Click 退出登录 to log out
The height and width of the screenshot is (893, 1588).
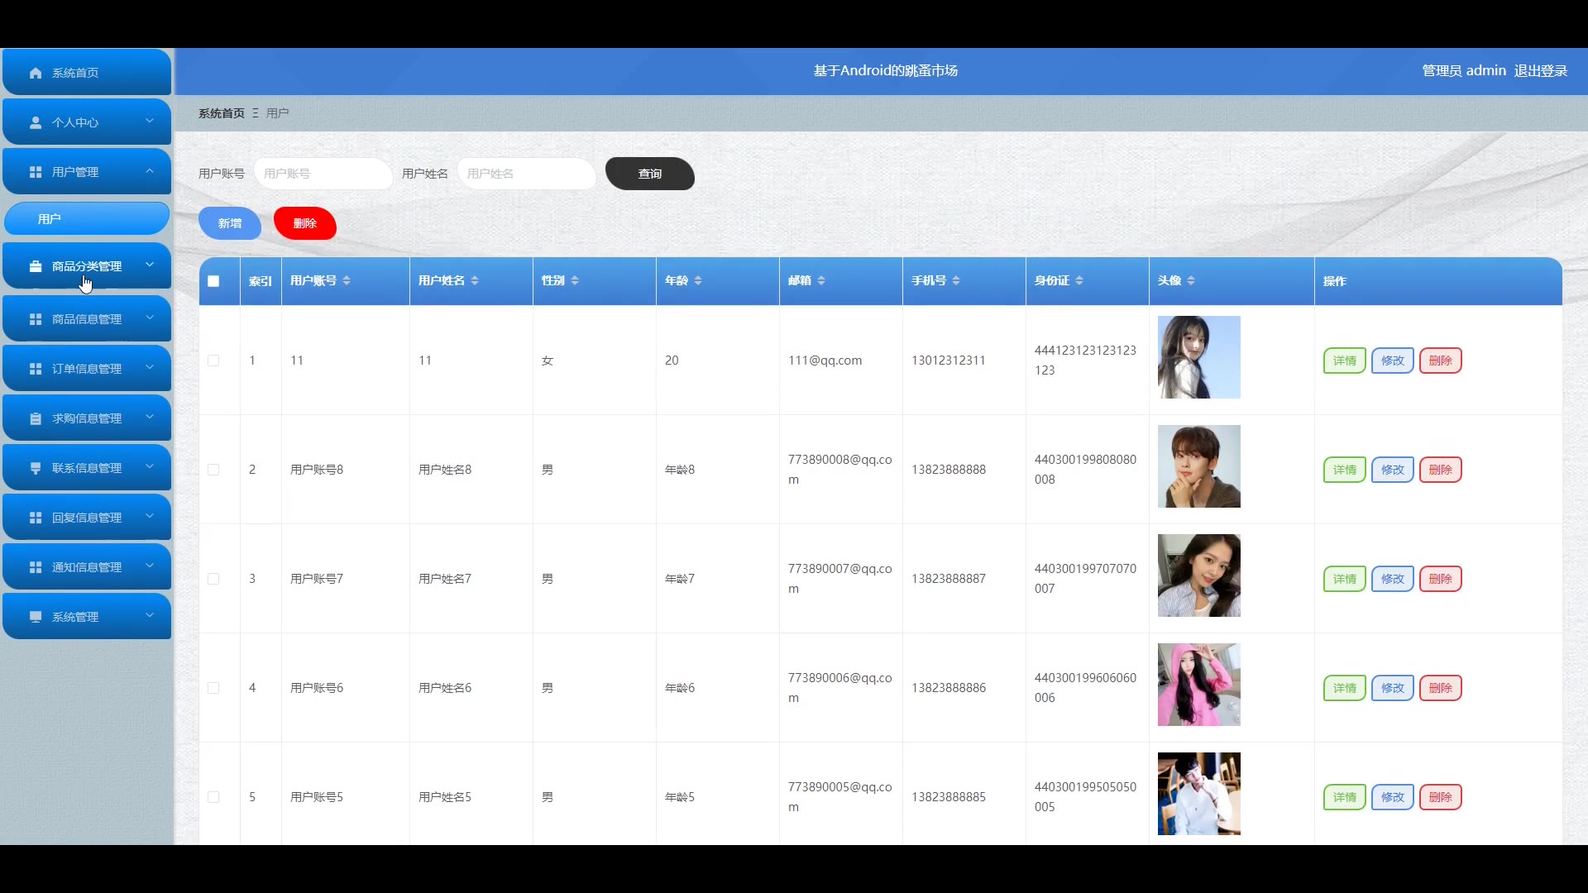click(x=1540, y=71)
